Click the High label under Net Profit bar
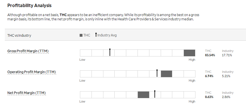The width and height of the screenshot is (246, 111). (192, 101)
